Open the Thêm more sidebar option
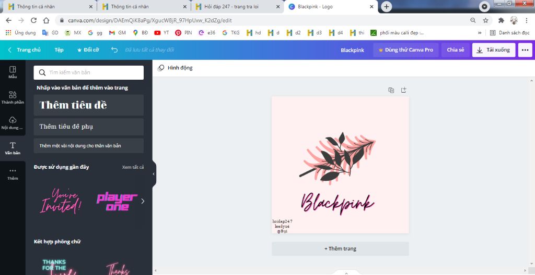Viewport: 535px width, 275px height. 13,174
